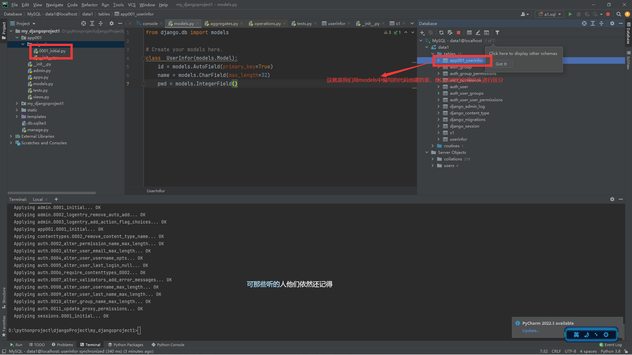The image size is (632, 355).
Task: Collapse the MySQL data1@localhost data source node
Action: coord(421,41)
